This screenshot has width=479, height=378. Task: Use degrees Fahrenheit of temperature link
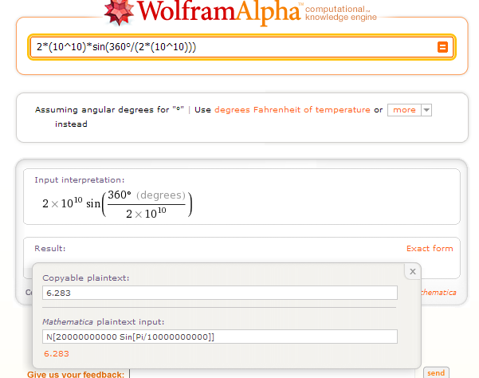tap(293, 110)
